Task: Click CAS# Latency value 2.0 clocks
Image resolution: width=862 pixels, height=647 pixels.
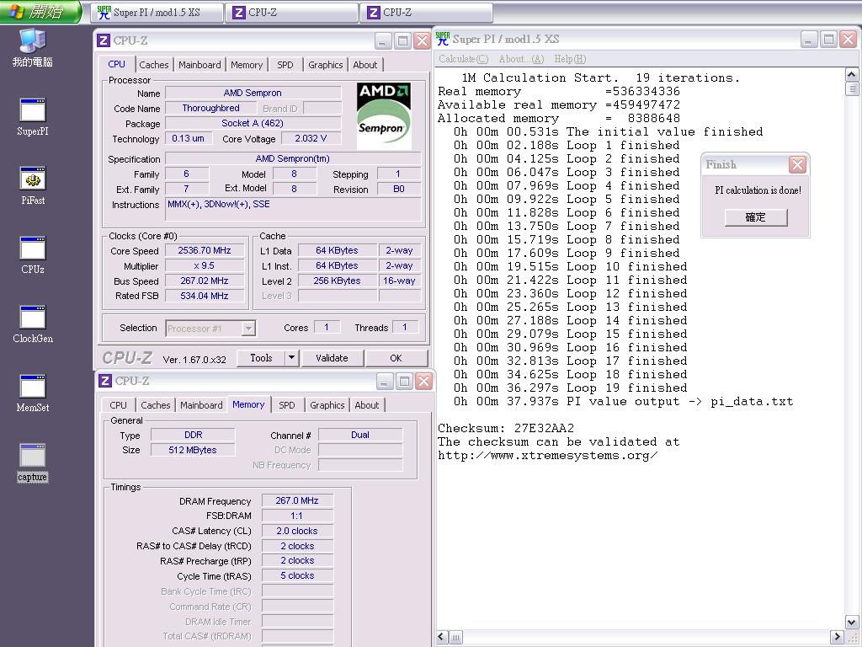Action: coord(297,531)
